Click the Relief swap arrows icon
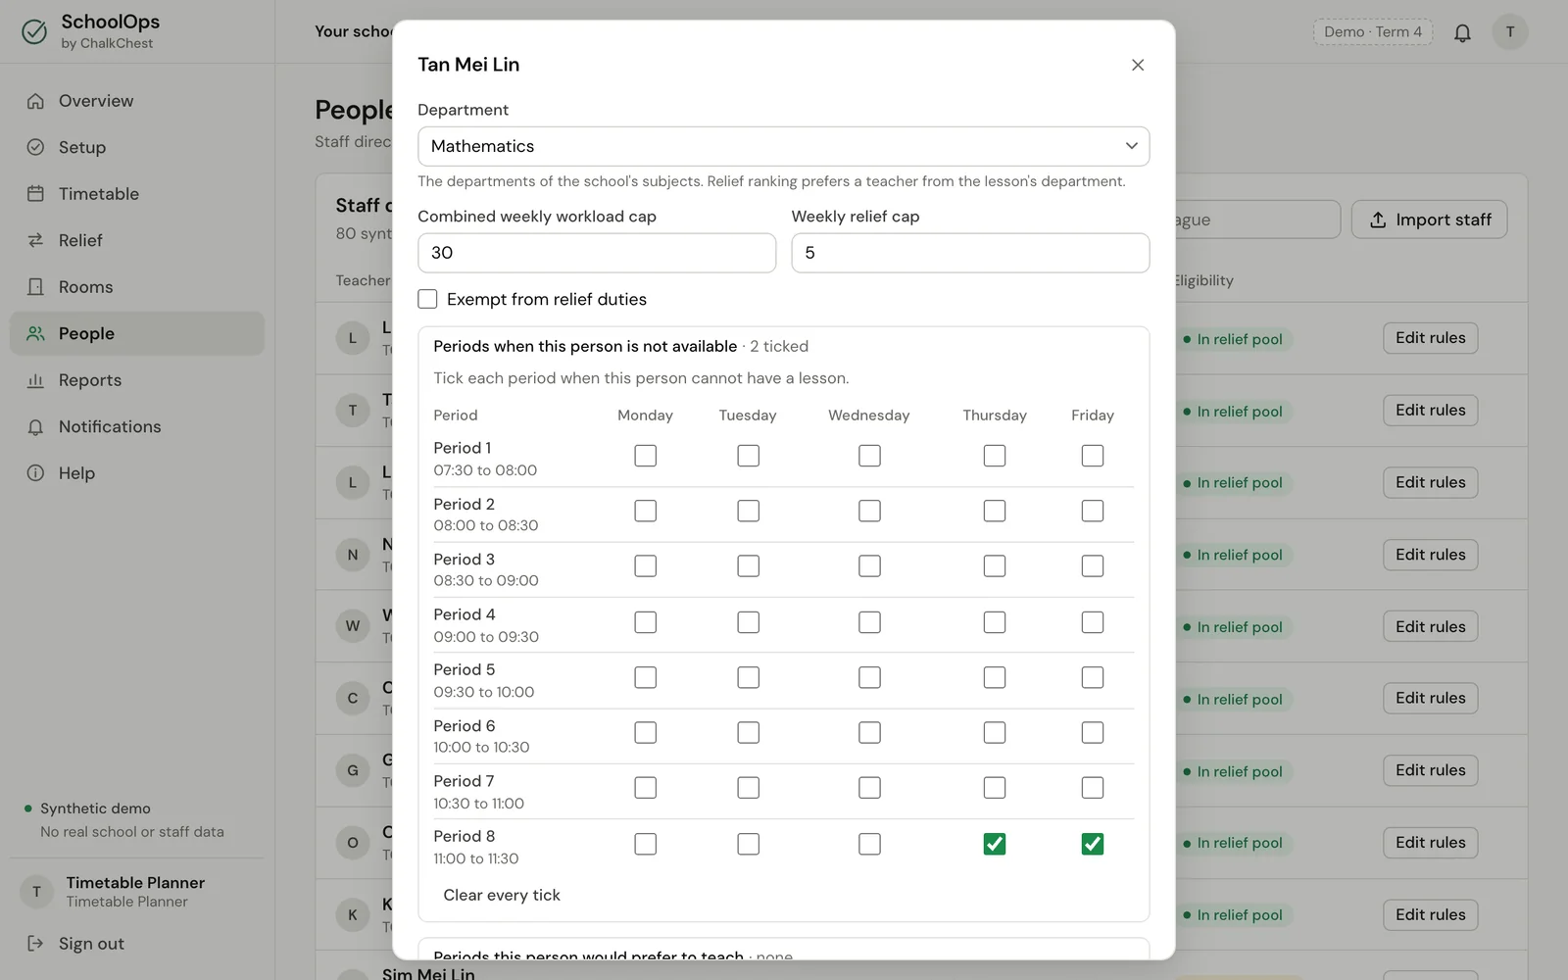The height and width of the screenshot is (980, 1568). [35, 240]
